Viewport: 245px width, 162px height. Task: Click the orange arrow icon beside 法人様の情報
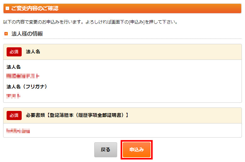[6, 34]
